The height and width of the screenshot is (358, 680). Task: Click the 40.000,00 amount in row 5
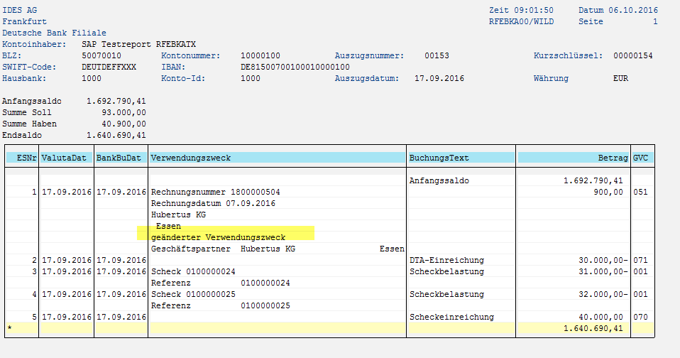pyautogui.click(x=601, y=317)
